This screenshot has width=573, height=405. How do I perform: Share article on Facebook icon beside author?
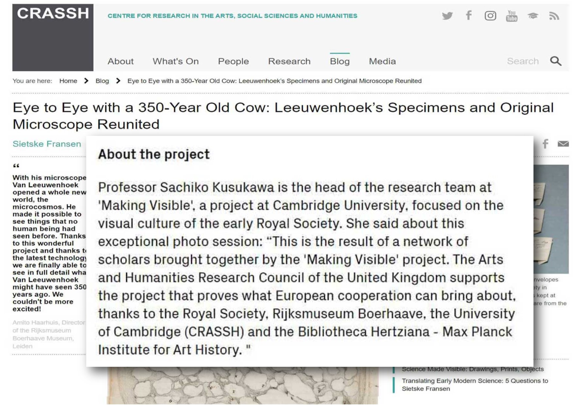click(545, 144)
